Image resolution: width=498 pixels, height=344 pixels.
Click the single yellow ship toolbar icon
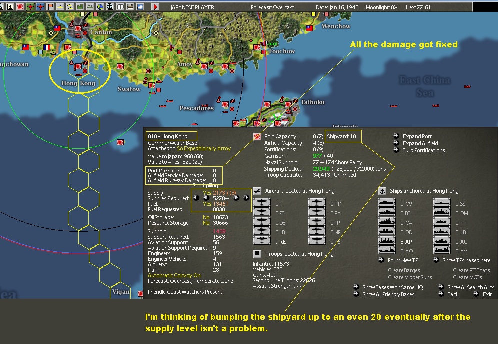coord(60,6)
